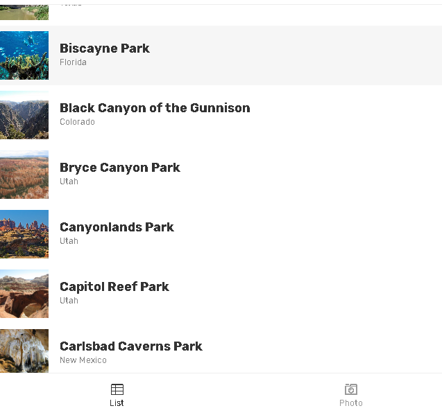Select Black Canyon of the Gunnison title

[x=155, y=108]
